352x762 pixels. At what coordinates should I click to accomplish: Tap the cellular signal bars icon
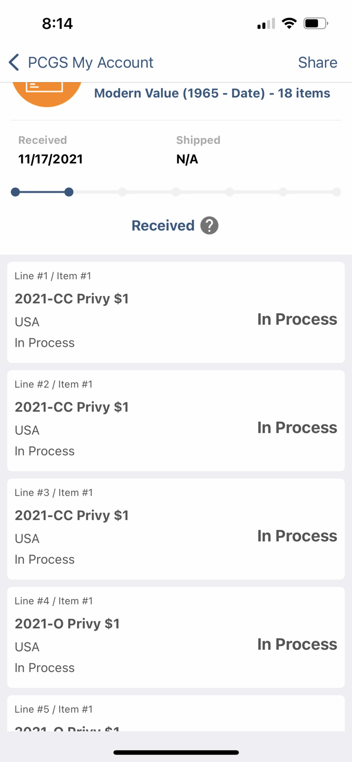pos(266,24)
